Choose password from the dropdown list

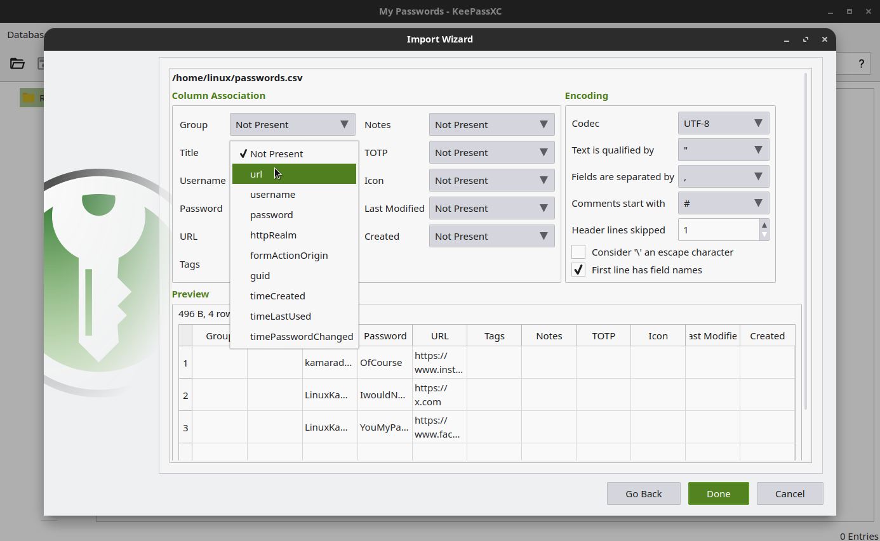294,214
